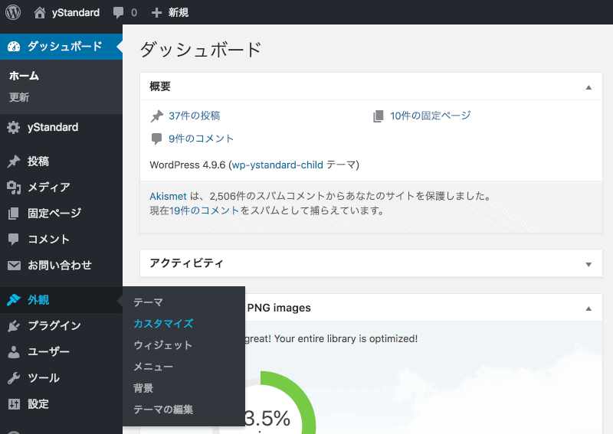Open the wp-ystandard-child theme link

point(277,165)
